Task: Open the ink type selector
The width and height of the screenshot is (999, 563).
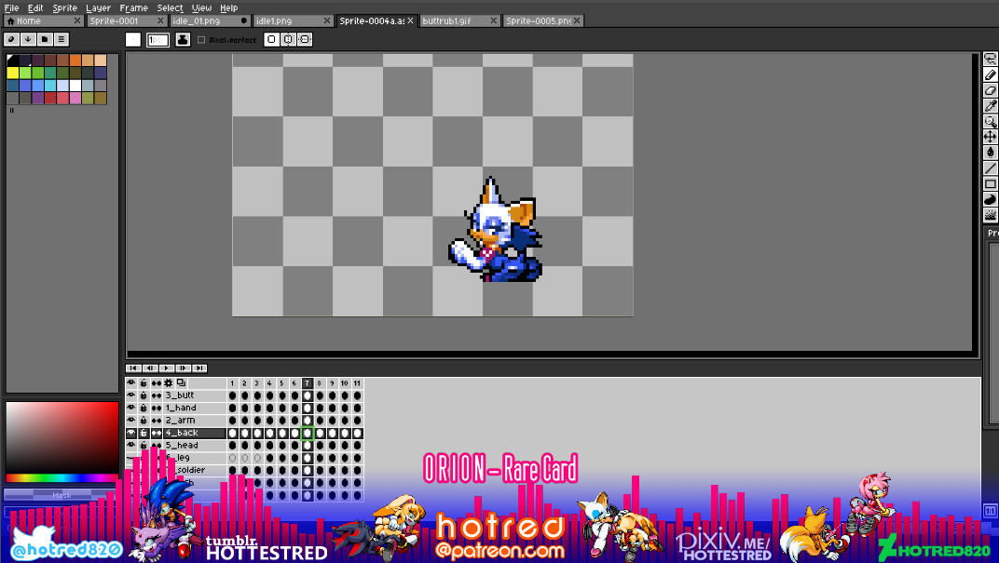Action: pos(183,39)
